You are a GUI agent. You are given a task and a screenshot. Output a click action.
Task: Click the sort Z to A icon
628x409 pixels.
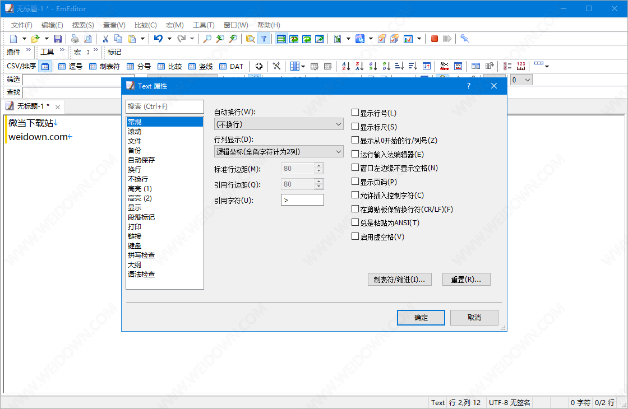pyautogui.click(x=359, y=66)
